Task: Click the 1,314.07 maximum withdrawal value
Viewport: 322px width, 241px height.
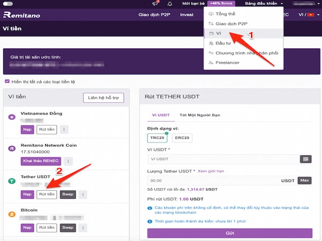Action: (195, 190)
